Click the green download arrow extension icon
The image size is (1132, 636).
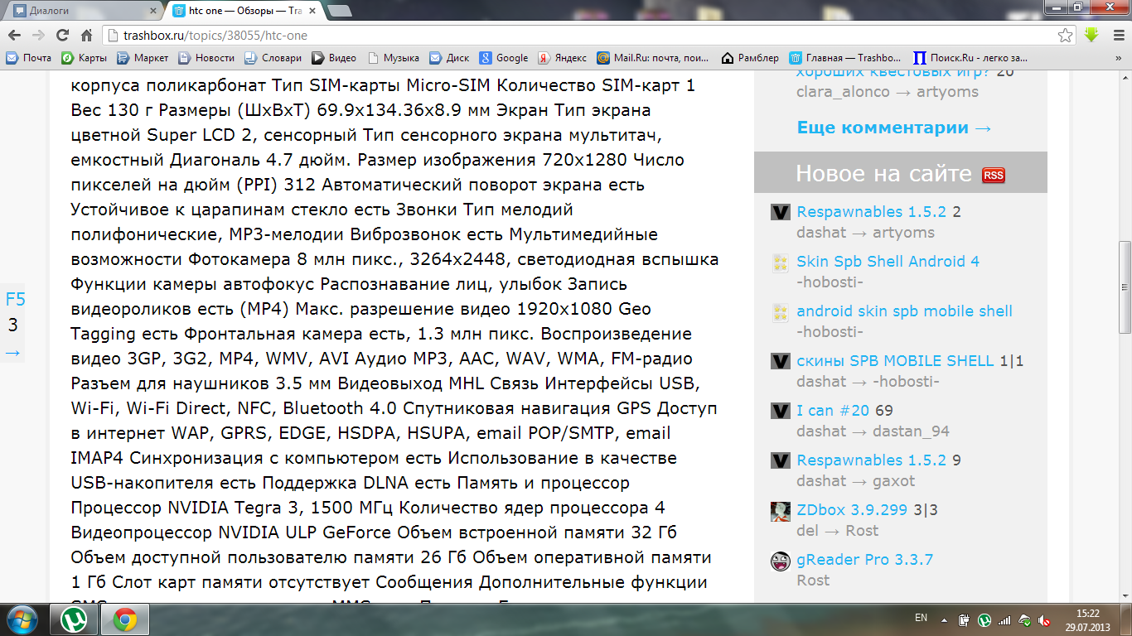1091,36
